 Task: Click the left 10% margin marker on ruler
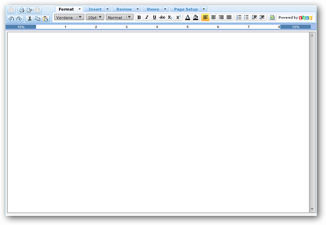[x=21, y=27]
